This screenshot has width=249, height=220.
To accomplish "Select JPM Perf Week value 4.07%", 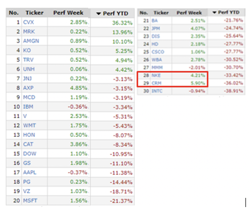I will (198, 28).
